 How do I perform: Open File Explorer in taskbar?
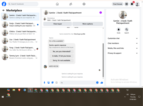click(14, 90)
